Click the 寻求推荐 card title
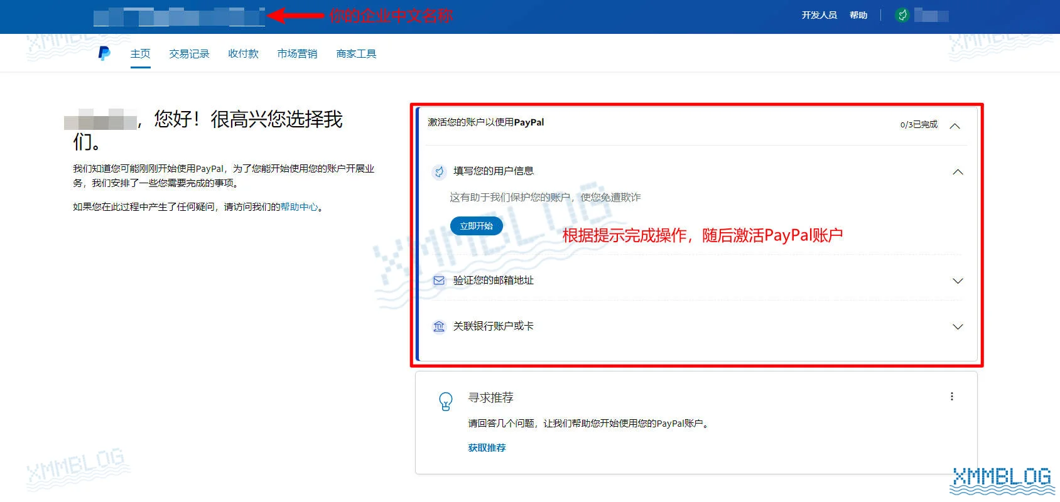This screenshot has height=502, width=1060. coord(490,397)
